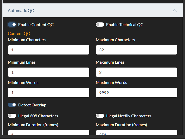Click the Maximum Words label text
This screenshot has height=139, width=185.
(111, 82)
